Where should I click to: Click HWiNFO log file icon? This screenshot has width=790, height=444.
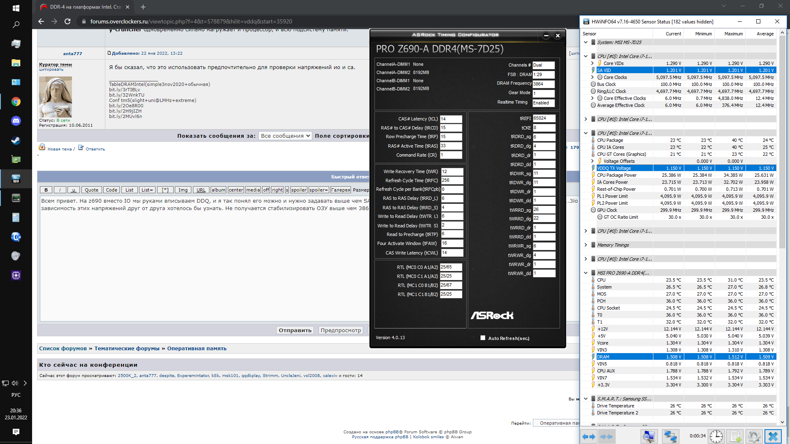(x=736, y=437)
